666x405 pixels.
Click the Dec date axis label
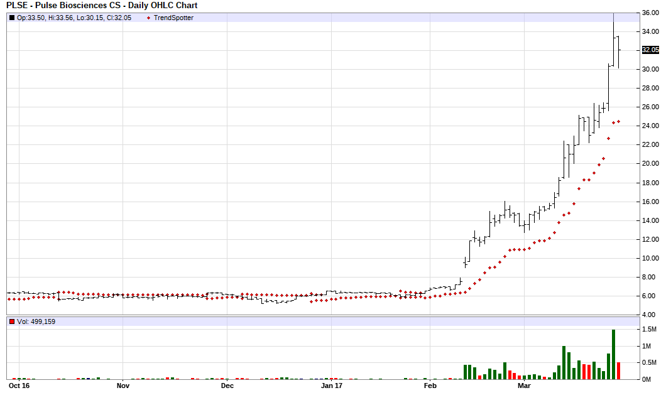tap(227, 386)
